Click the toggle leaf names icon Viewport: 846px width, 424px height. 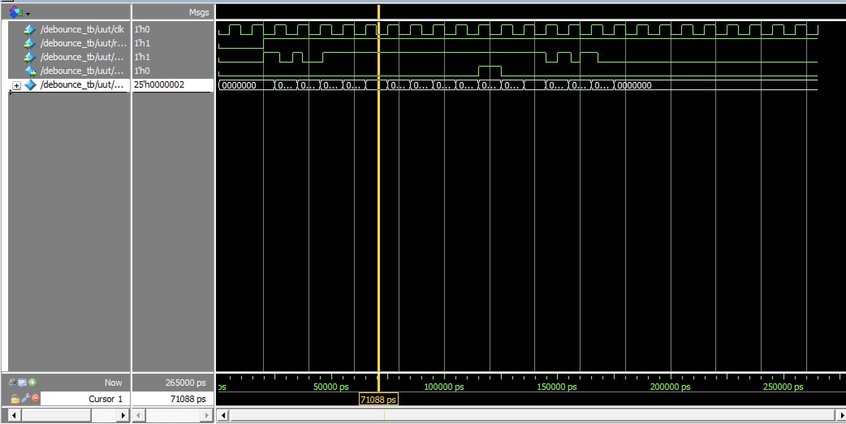[13, 382]
